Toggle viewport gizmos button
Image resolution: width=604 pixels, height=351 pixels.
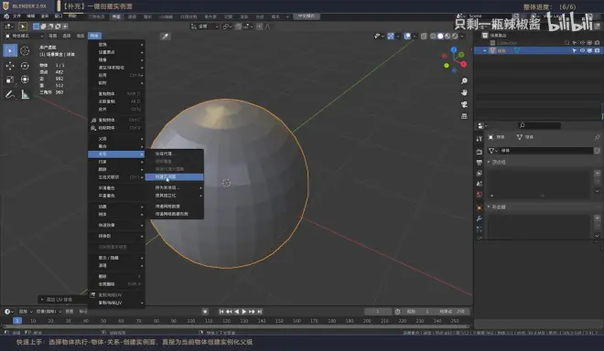(391, 37)
